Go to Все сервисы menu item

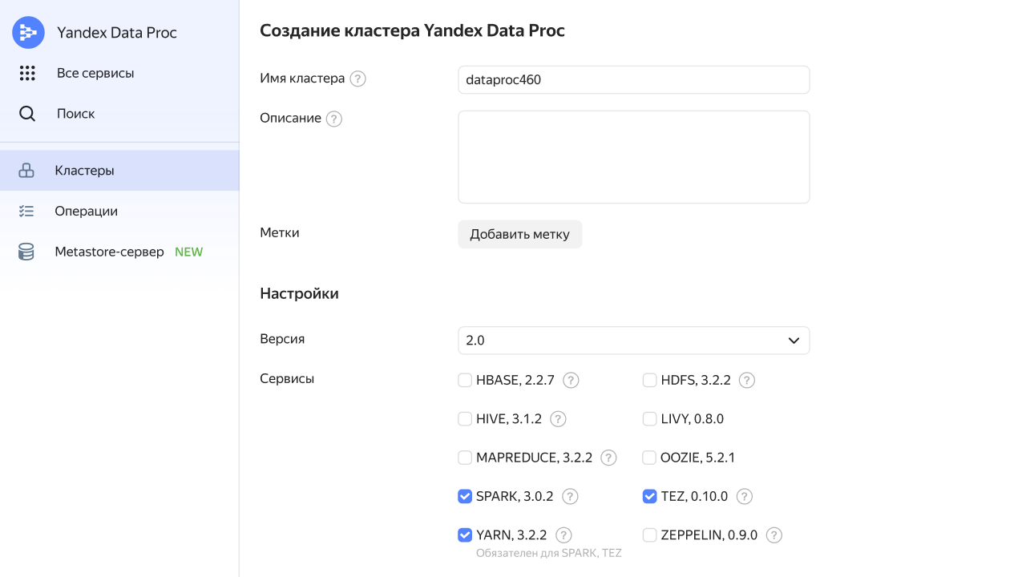pos(95,73)
